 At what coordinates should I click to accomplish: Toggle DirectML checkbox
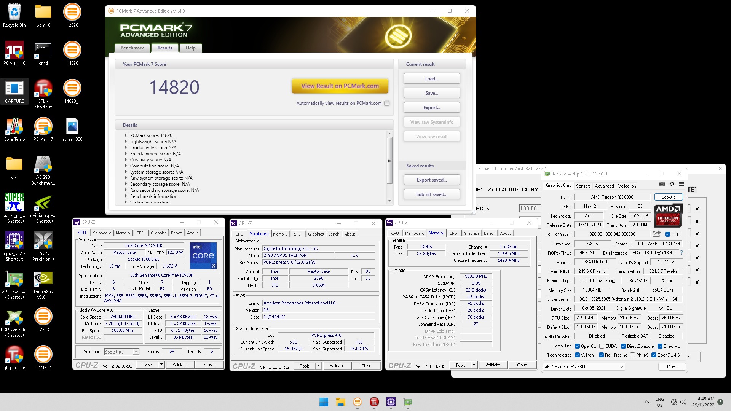(660, 346)
